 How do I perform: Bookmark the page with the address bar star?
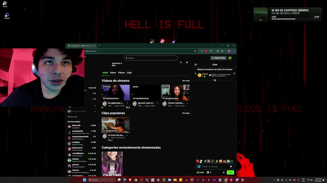[x=195, y=51]
